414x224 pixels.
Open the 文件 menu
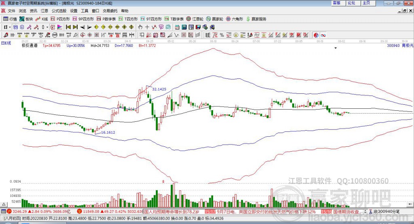click(x=11, y=11)
